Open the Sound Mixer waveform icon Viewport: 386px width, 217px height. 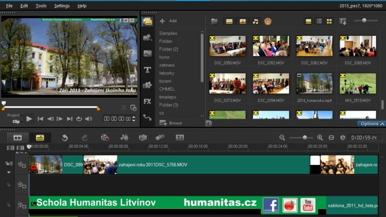125,138
